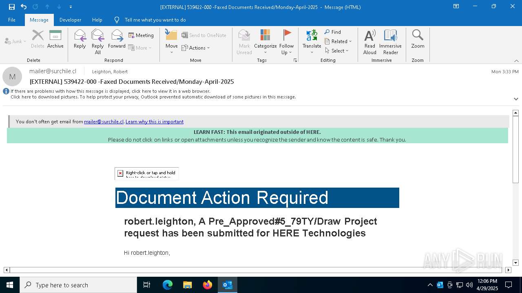The image size is (522, 293).
Task: Click the blocked picture placeholder
Action: coord(147,174)
